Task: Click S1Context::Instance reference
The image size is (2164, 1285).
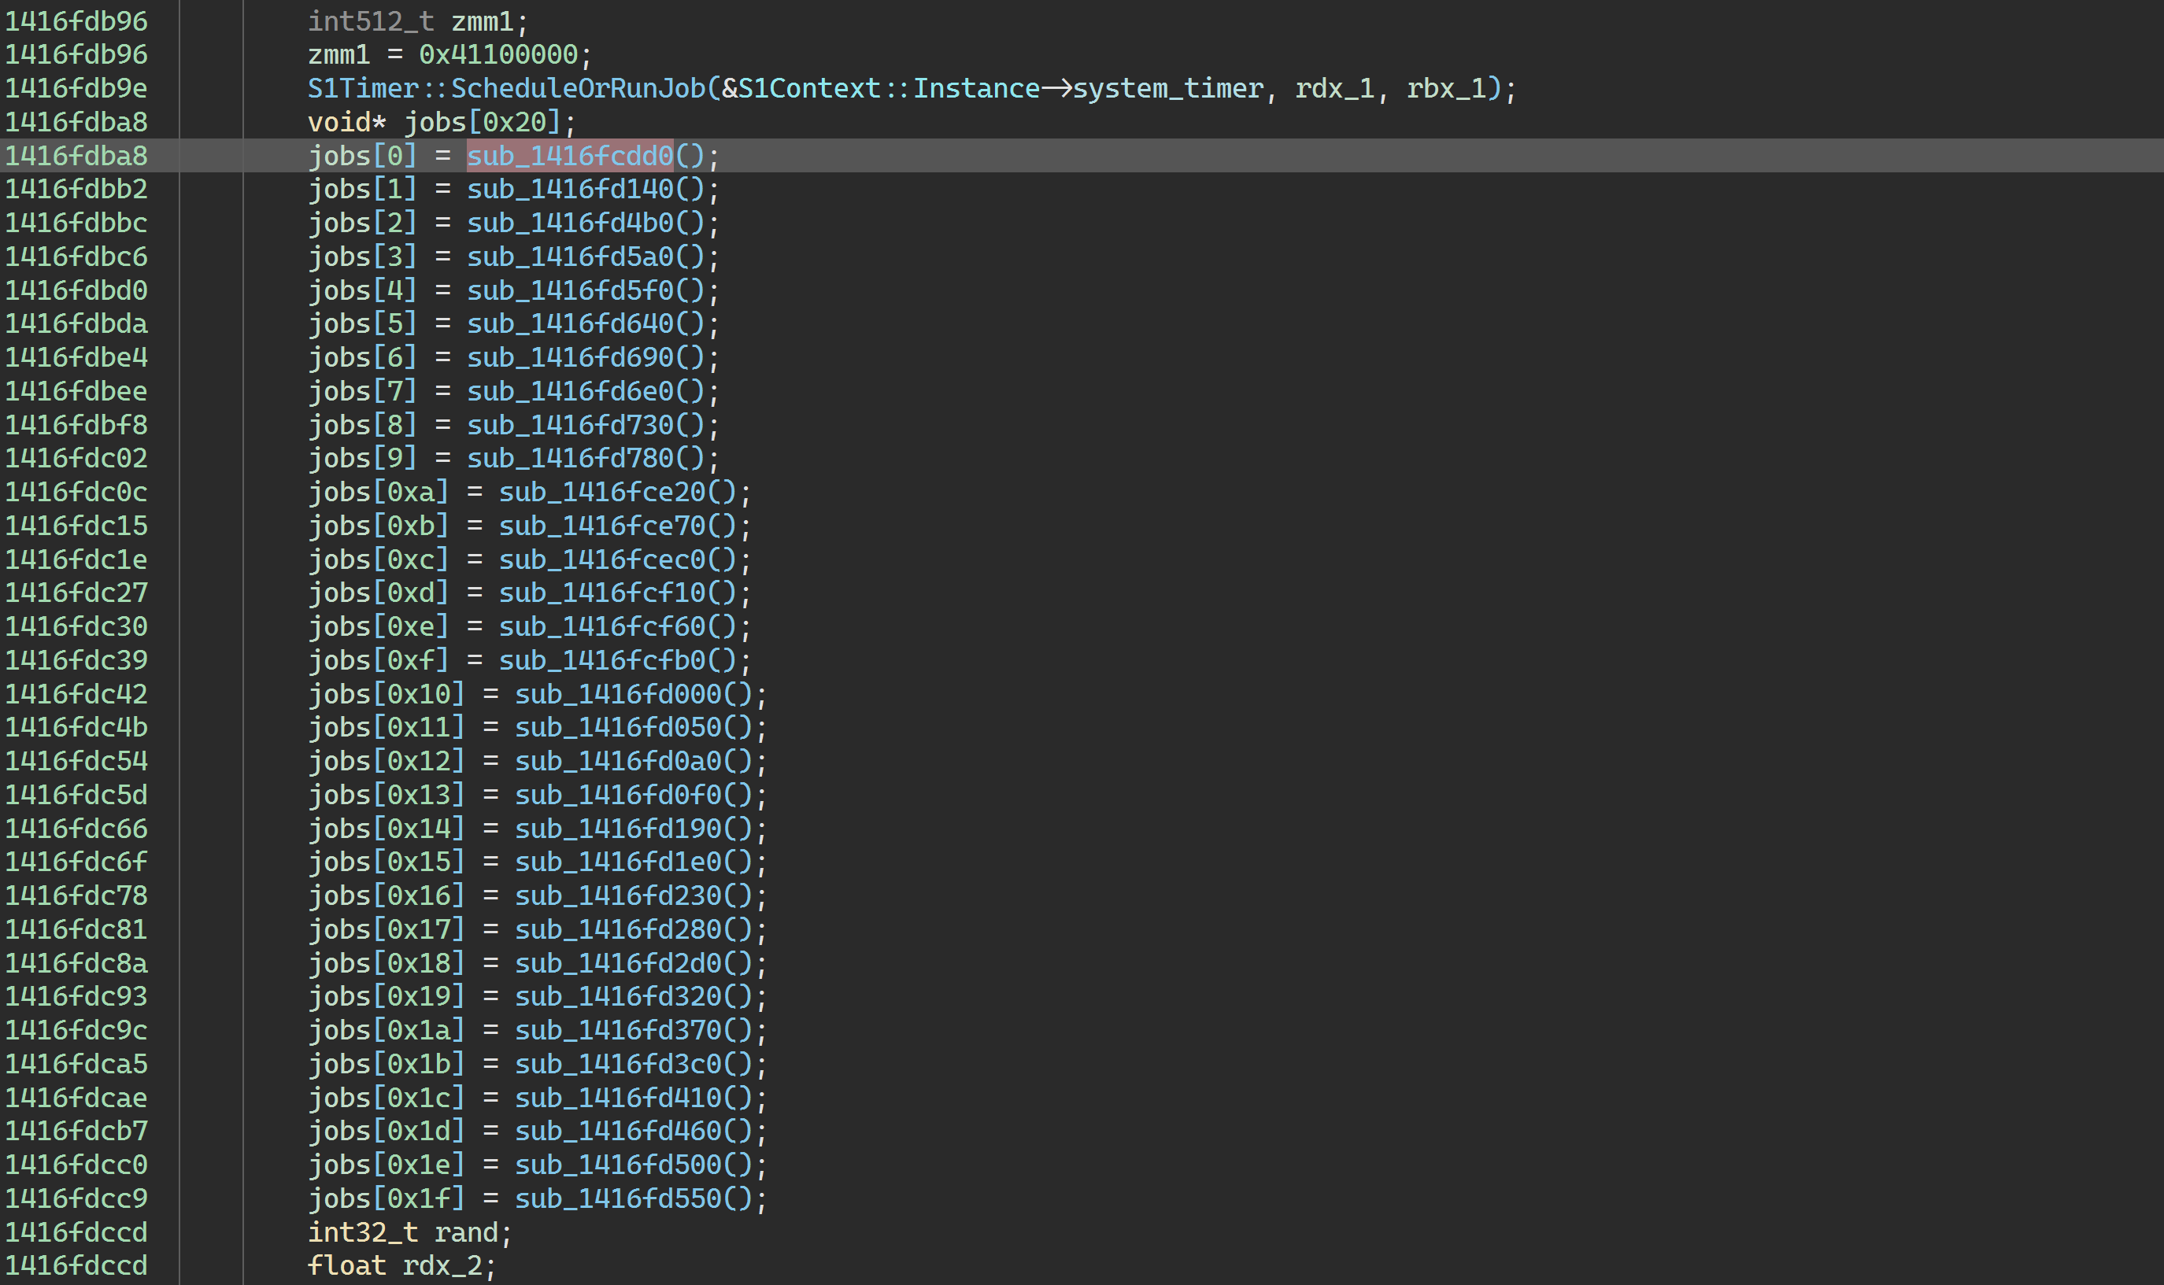Action: click(x=889, y=88)
